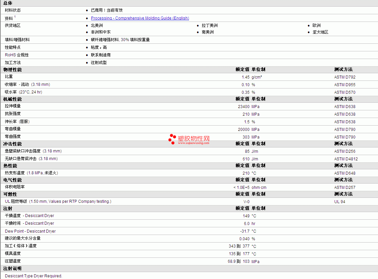Viewport: 378px width, 279px height.
Task: Select UL 94 test method
Action: 340,202
